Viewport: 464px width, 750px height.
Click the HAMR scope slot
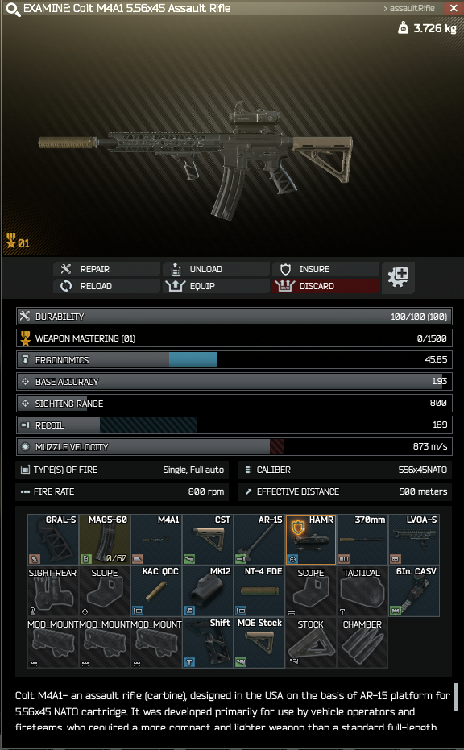(x=312, y=540)
